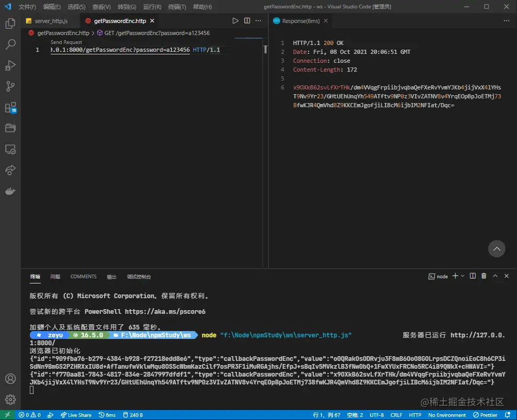Create a new terminal with plus icon
This screenshot has height=420, width=517.
455,276
